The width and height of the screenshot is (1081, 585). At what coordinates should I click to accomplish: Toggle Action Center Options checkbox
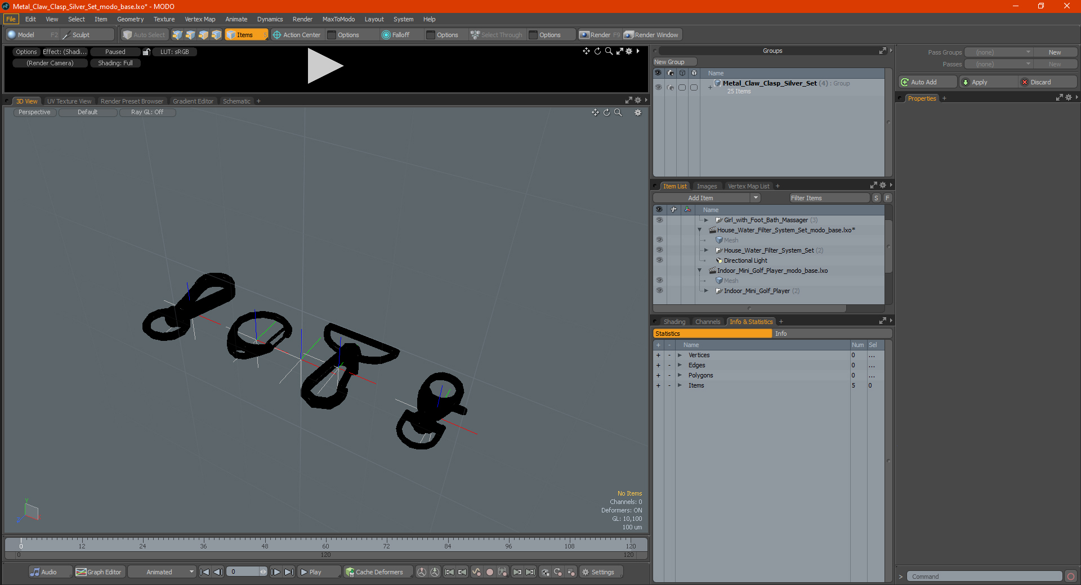pyautogui.click(x=332, y=35)
